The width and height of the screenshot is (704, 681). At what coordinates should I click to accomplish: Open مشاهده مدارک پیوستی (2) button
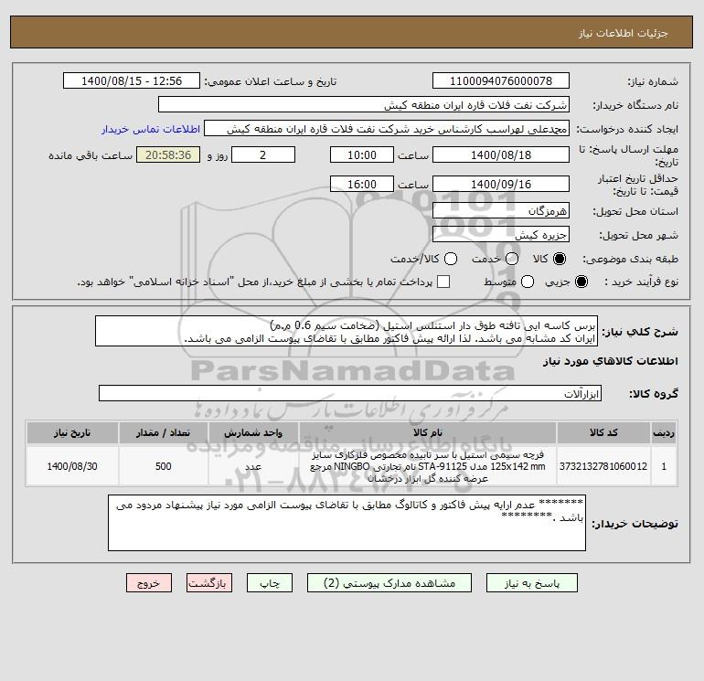pos(389,582)
